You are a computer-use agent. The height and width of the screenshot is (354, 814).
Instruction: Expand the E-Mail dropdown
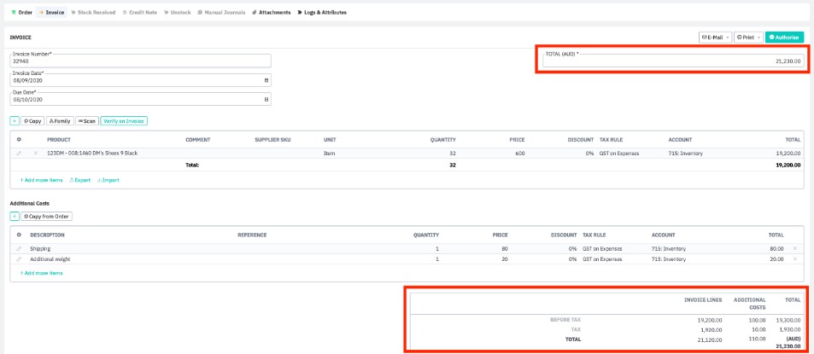point(714,38)
